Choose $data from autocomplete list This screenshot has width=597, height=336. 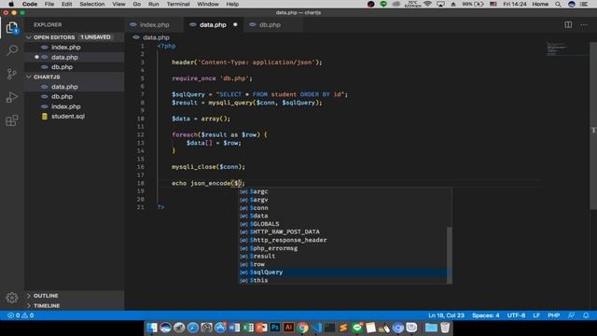(x=342, y=216)
